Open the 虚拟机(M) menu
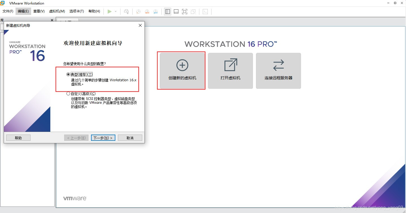 pos(57,11)
